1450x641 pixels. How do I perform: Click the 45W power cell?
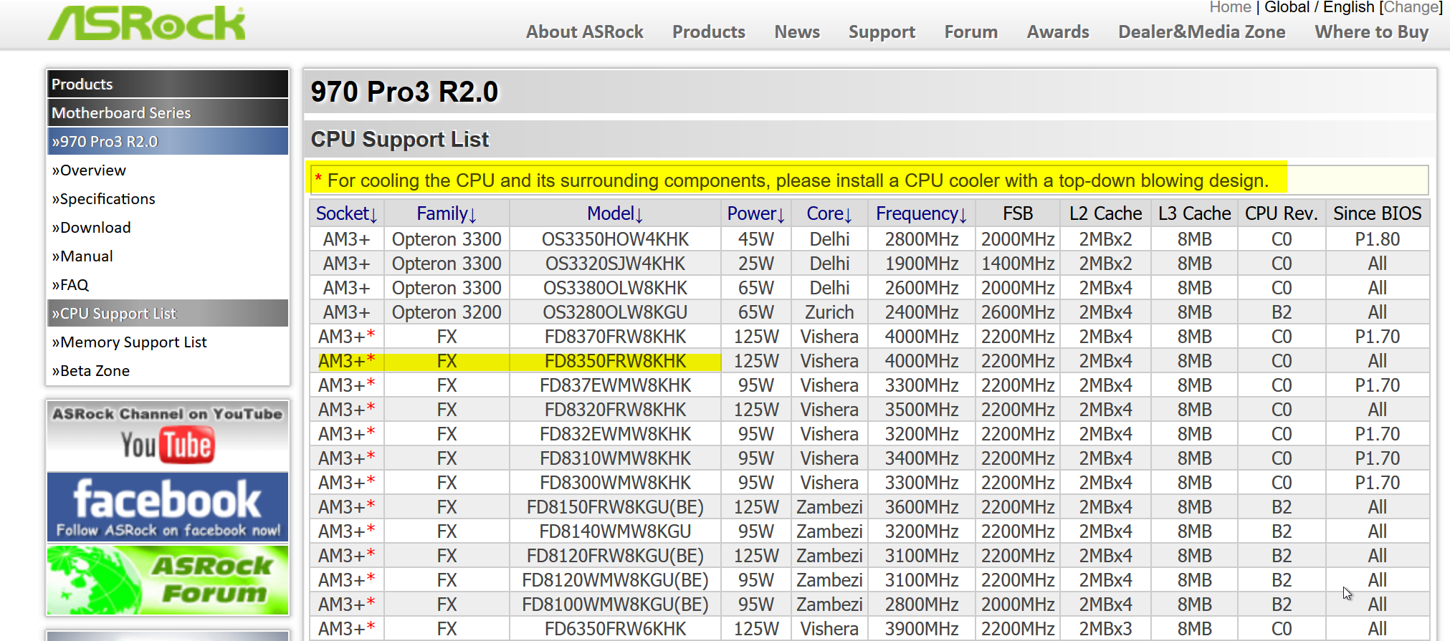tap(756, 239)
